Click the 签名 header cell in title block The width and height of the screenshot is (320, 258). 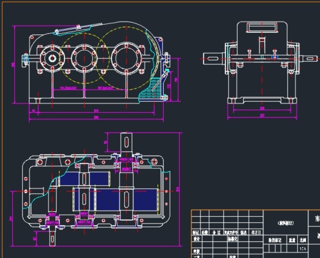point(244,233)
